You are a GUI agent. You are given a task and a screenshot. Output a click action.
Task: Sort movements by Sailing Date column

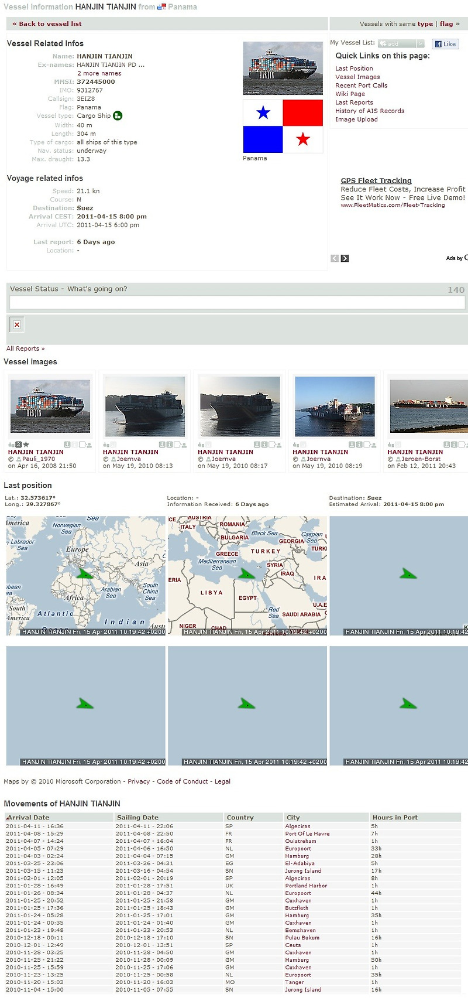pos(169,817)
